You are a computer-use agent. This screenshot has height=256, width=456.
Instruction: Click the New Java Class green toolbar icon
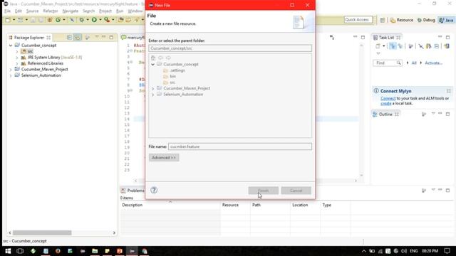[58, 20]
